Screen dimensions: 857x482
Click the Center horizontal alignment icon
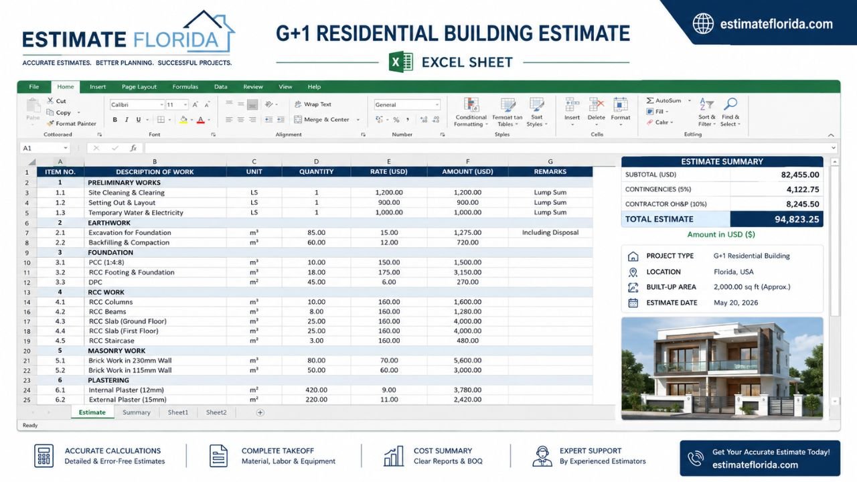pos(240,120)
